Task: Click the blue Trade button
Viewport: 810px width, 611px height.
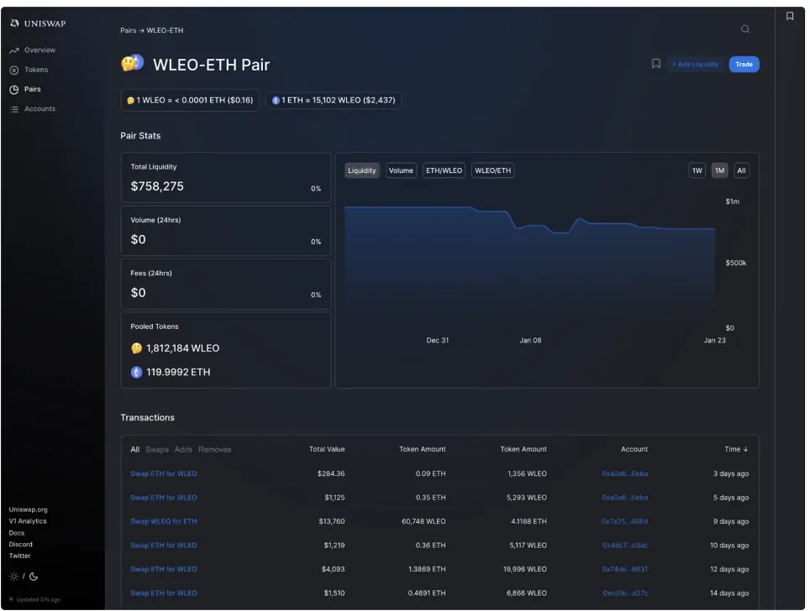Action: (x=744, y=64)
